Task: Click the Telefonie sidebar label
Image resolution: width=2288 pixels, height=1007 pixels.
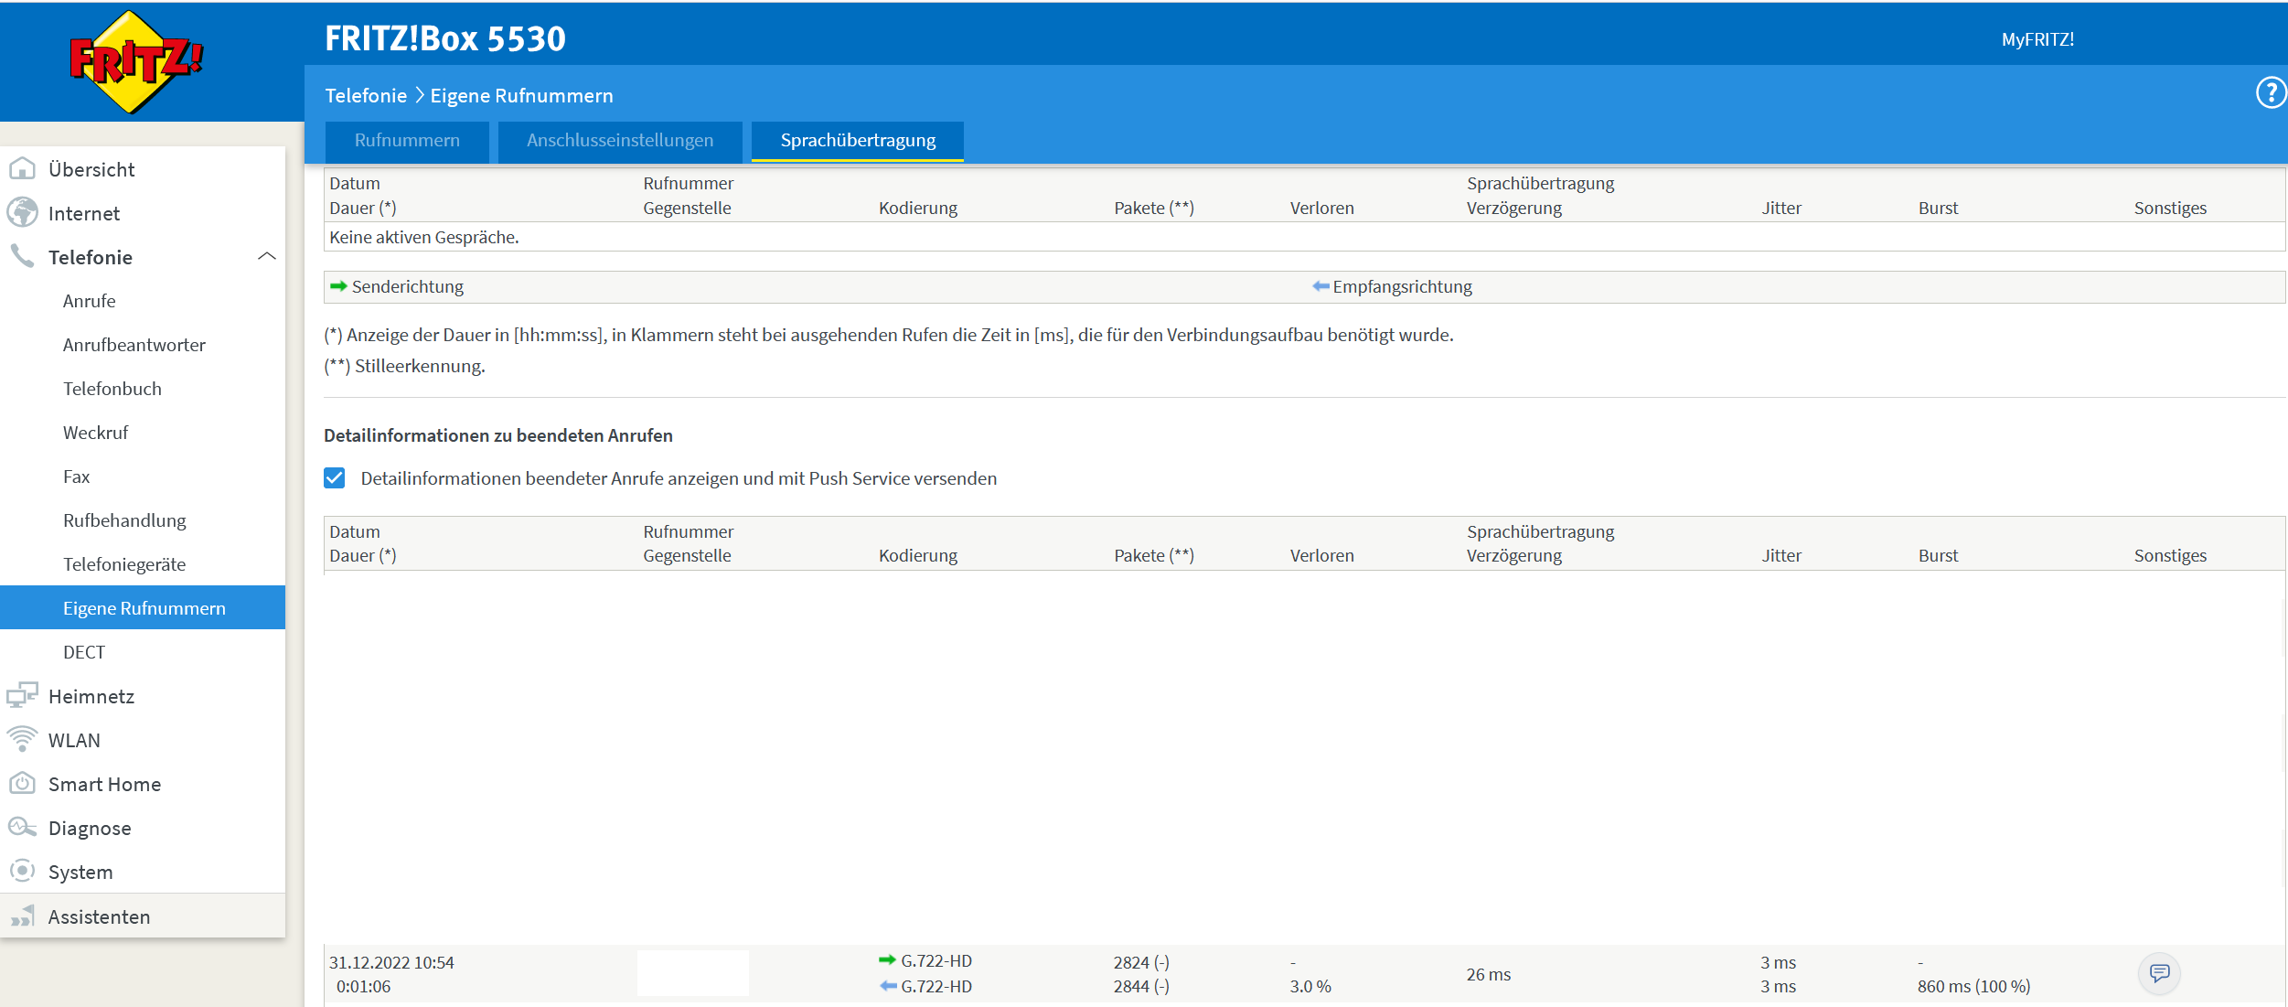Action: 91,257
